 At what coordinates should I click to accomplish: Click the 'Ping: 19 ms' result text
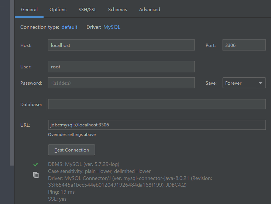61,192
